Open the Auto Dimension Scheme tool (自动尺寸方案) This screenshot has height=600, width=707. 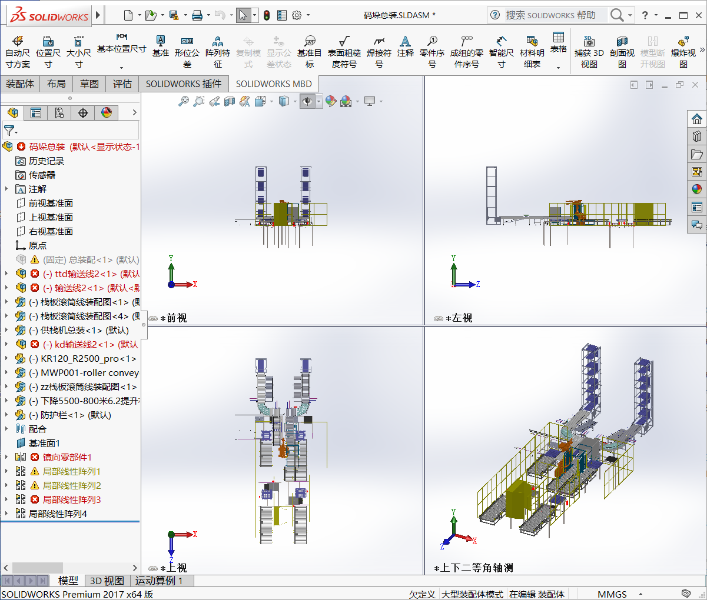click(18, 51)
